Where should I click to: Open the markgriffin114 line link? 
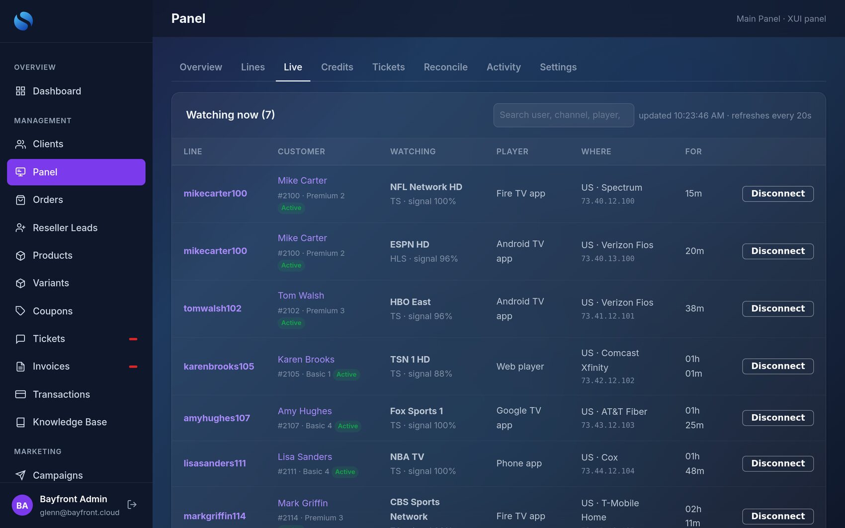pos(215,516)
